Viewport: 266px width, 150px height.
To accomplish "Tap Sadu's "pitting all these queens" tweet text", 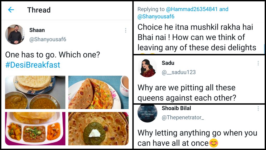I will (x=187, y=93).
